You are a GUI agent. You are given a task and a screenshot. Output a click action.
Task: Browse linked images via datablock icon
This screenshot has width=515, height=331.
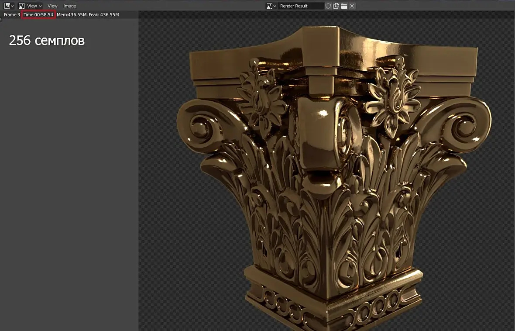coord(271,6)
